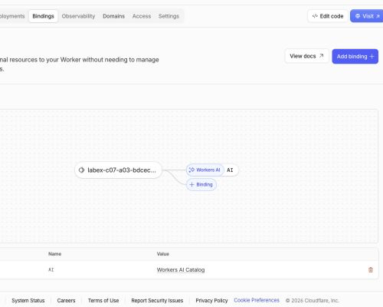Screen dimensions: 383x307
Task: Open the Careers footer link
Action: 66,300
